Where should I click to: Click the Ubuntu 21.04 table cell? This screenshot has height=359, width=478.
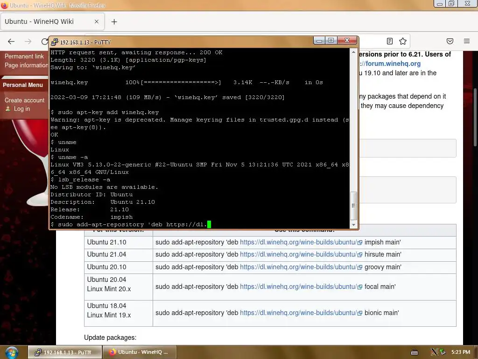[119, 255]
